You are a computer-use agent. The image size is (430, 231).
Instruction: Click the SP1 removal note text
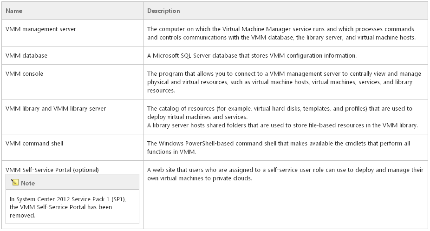tap(68, 207)
